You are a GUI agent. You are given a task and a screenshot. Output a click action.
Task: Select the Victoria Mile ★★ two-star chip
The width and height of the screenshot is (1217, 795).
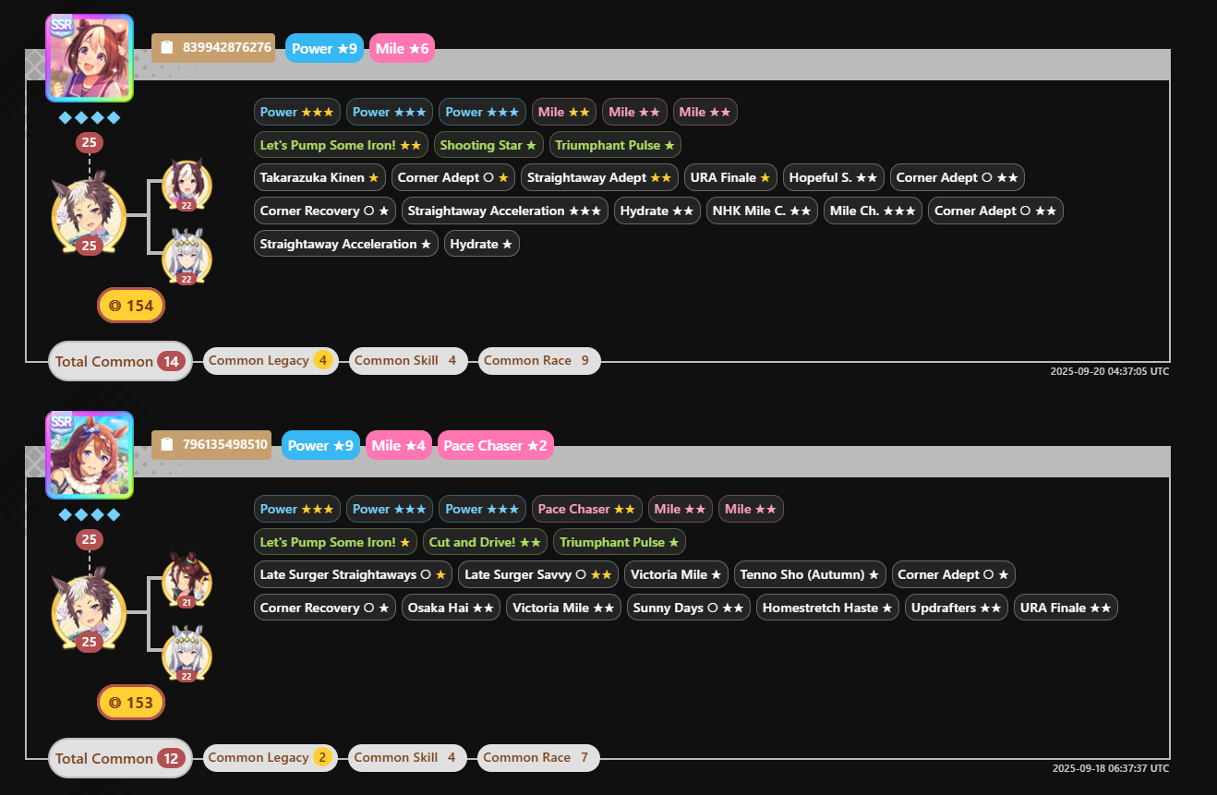563,608
